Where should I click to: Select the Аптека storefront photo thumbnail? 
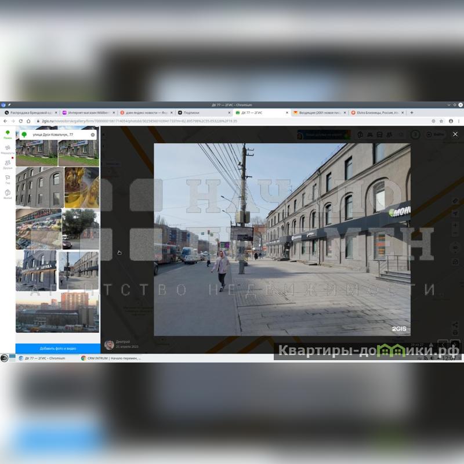click(x=36, y=270)
